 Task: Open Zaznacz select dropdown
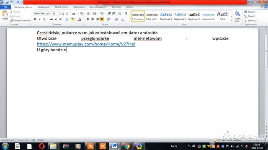tap(251, 20)
